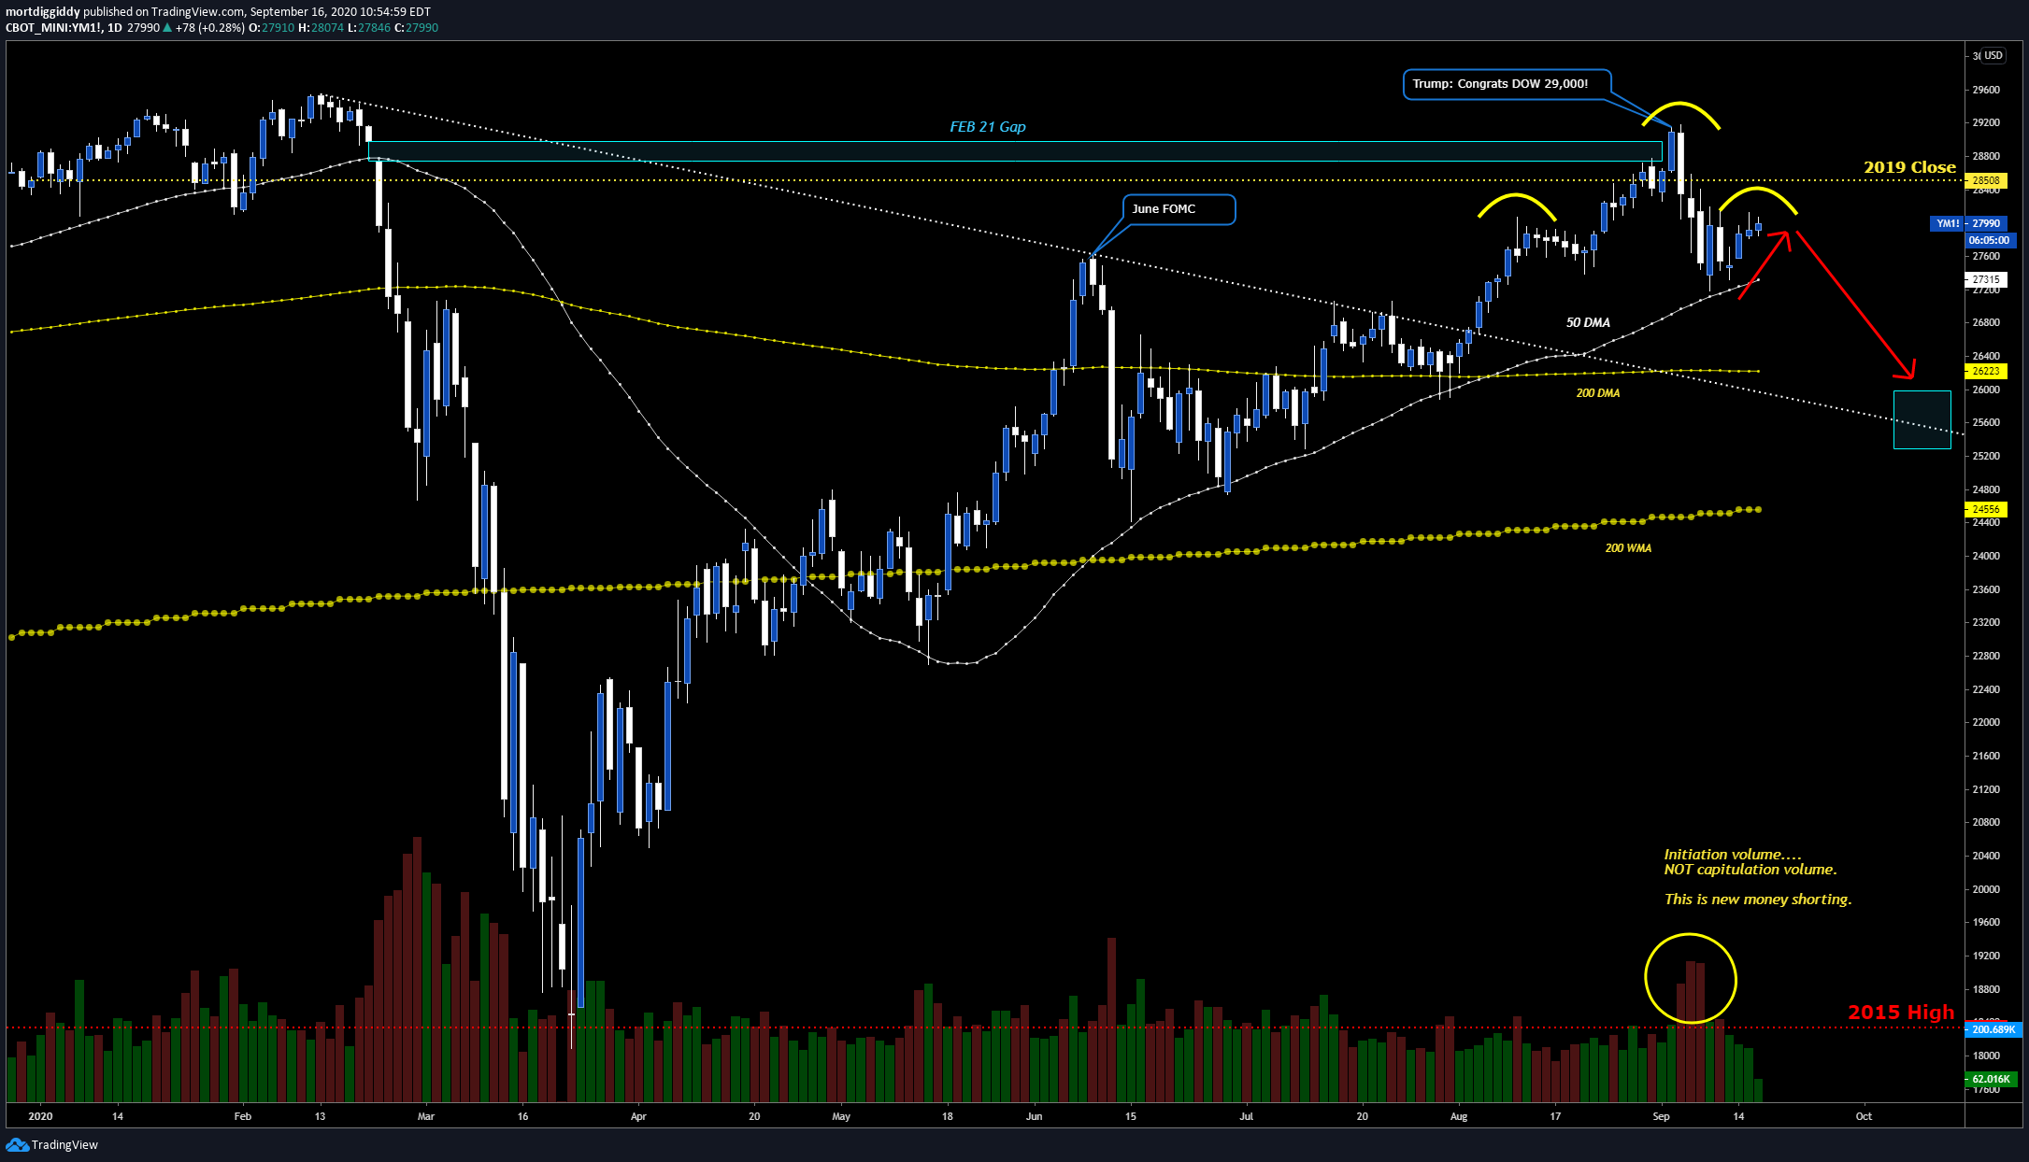Click the '2019 Close' yellow label
Image resolution: width=2029 pixels, height=1162 pixels.
click(1909, 167)
